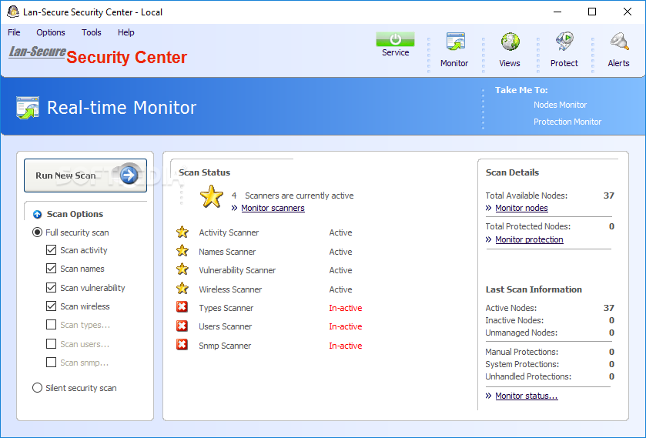Image resolution: width=646 pixels, height=438 pixels.
Task: Open the Tools menu
Action: (x=91, y=32)
